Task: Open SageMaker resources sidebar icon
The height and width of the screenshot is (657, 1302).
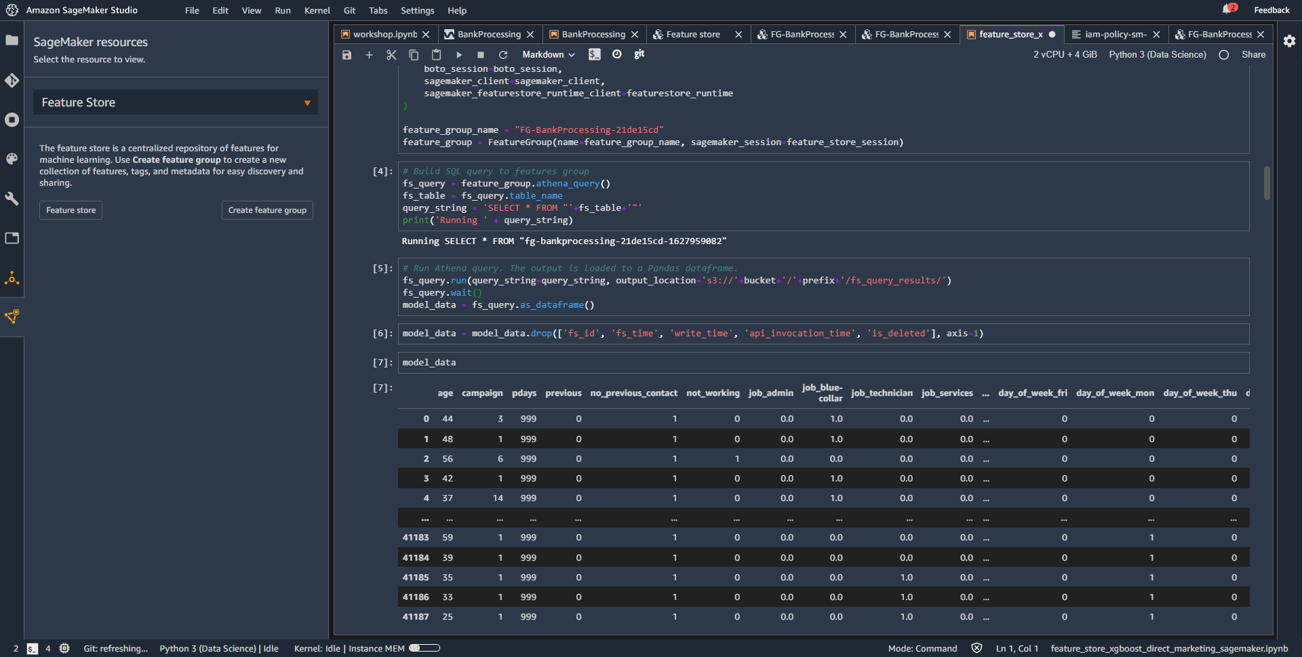Action: point(12,317)
